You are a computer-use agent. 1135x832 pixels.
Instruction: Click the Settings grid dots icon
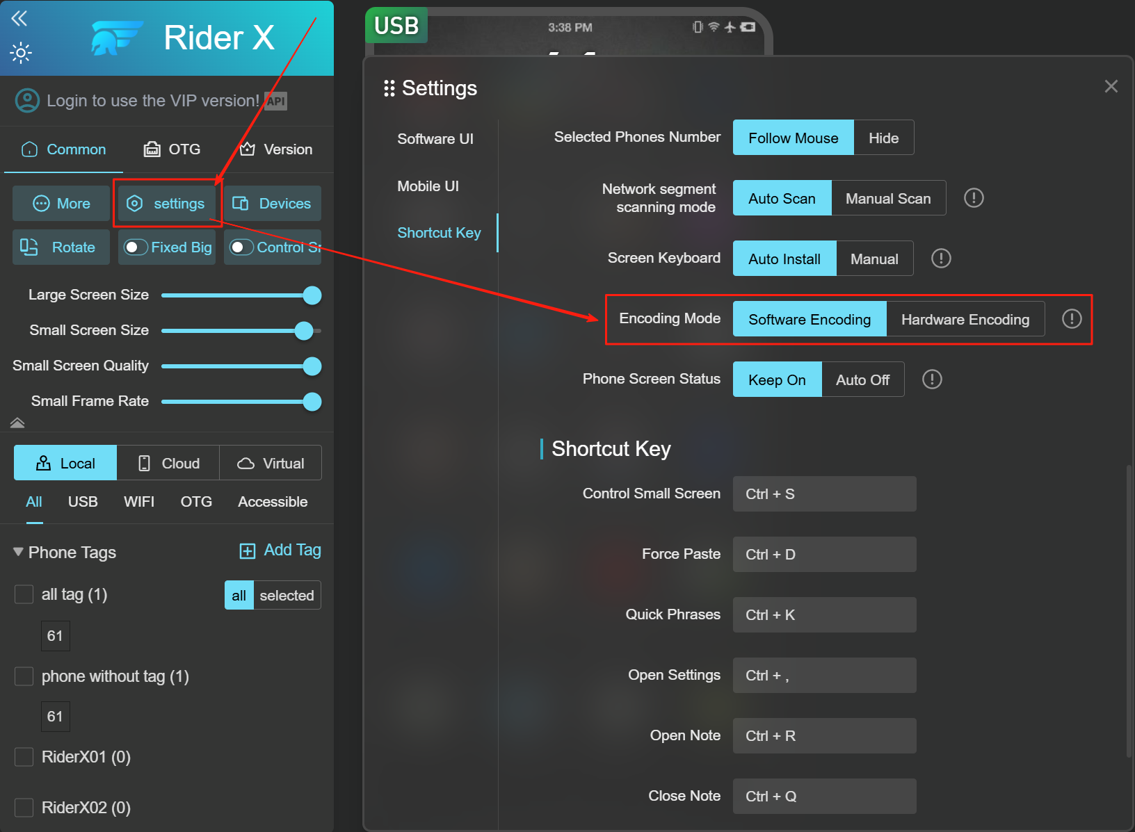coord(389,88)
